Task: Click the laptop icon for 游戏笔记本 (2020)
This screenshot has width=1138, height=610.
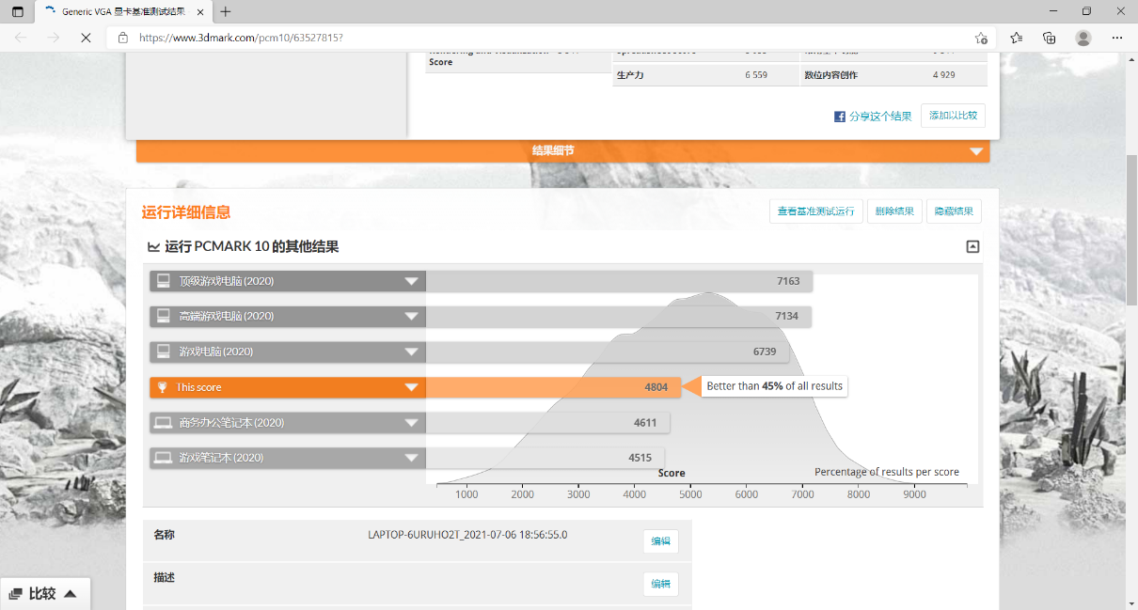Action: (x=163, y=458)
